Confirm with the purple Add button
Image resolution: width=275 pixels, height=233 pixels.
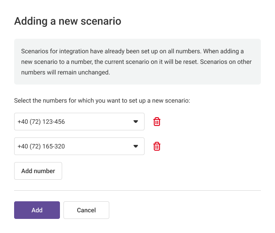click(37, 210)
